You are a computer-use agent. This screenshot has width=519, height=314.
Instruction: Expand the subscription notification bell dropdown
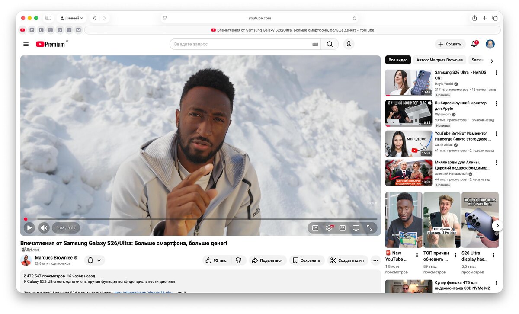[x=94, y=260]
